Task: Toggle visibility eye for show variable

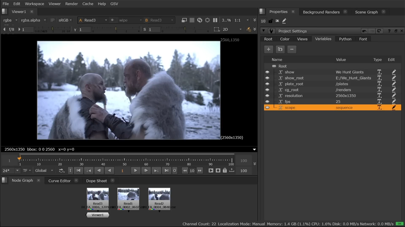Action: click(267, 72)
